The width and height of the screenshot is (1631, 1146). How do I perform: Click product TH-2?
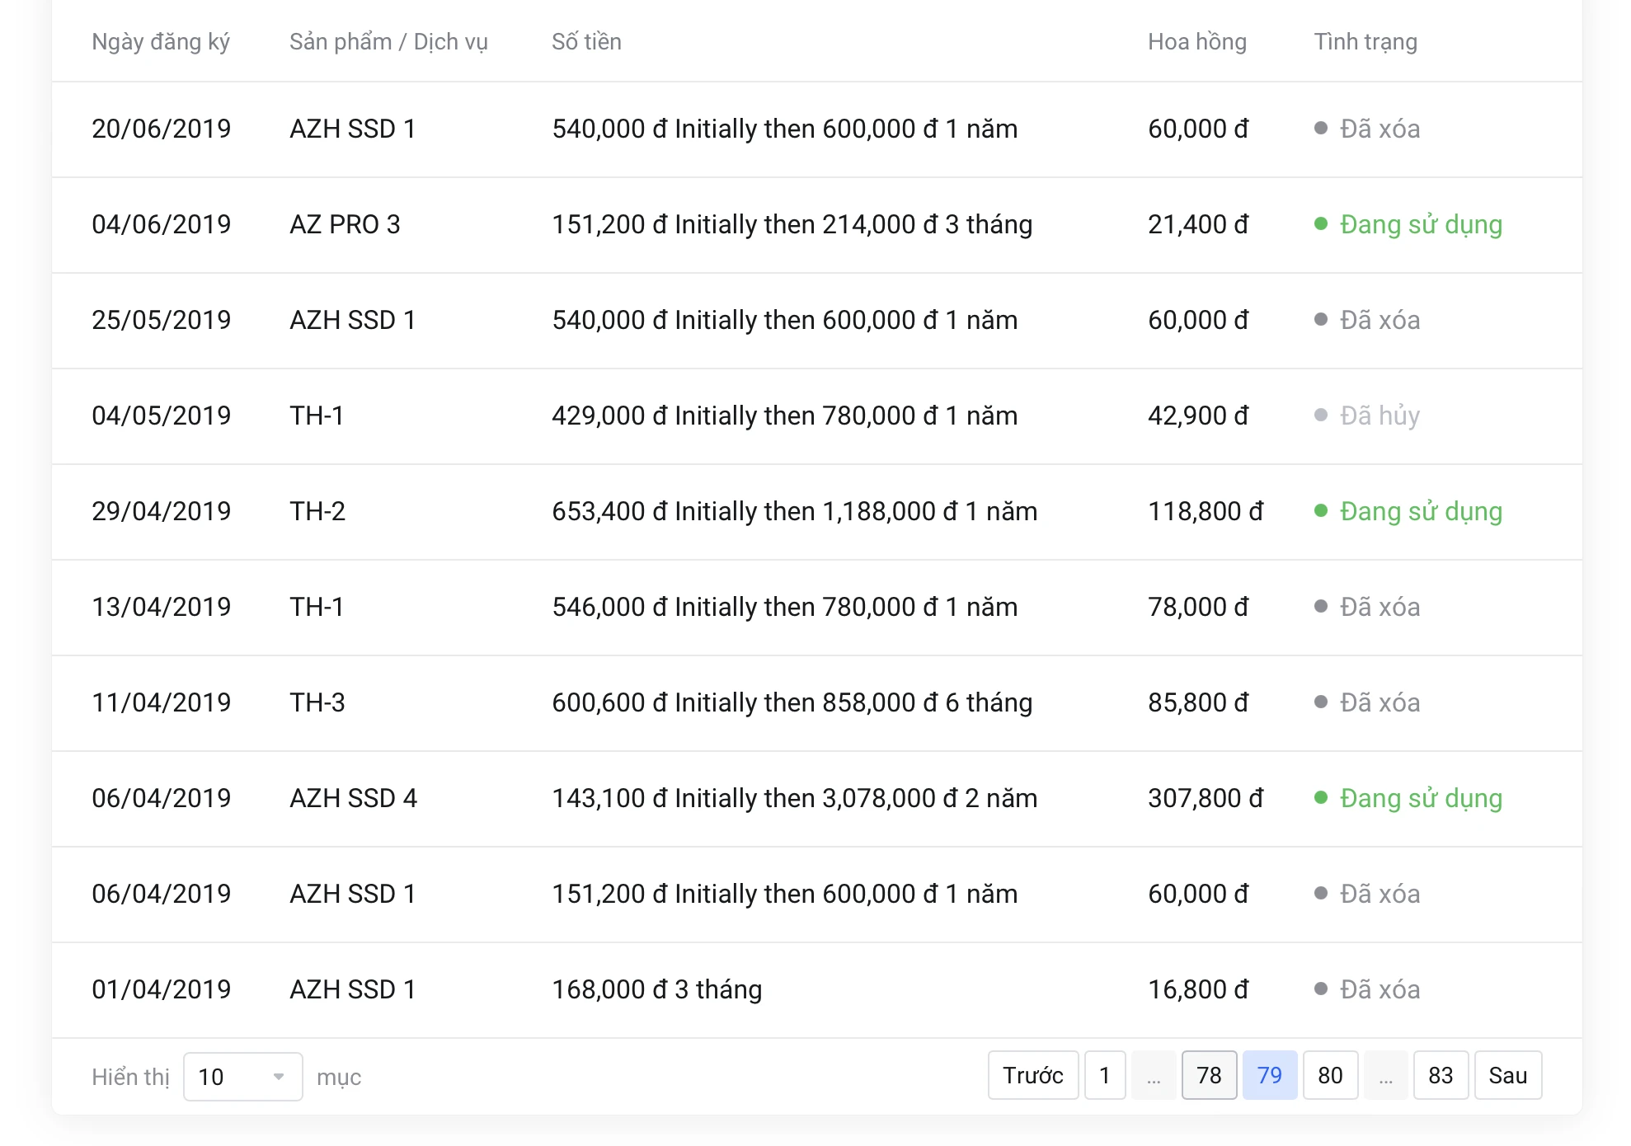tap(317, 511)
